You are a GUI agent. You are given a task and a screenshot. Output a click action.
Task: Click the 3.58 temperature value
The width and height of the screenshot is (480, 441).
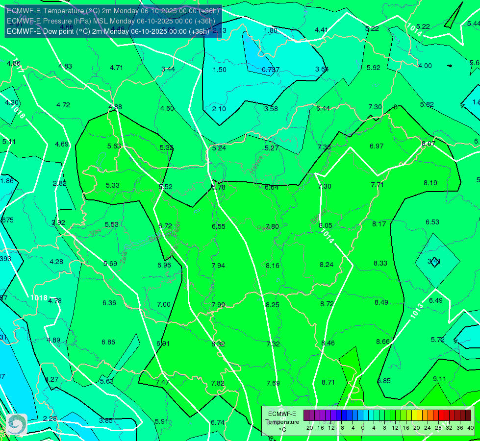pos(271,109)
